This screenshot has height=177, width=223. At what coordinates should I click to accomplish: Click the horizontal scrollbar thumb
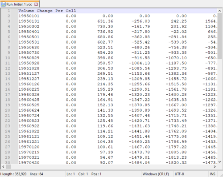pos(8,167)
